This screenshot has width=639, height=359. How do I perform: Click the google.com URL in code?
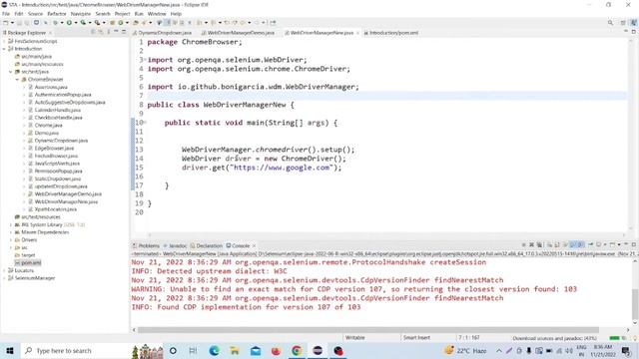click(x=282, y=168)
